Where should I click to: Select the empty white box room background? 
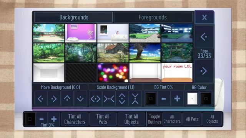coord(49,73)
